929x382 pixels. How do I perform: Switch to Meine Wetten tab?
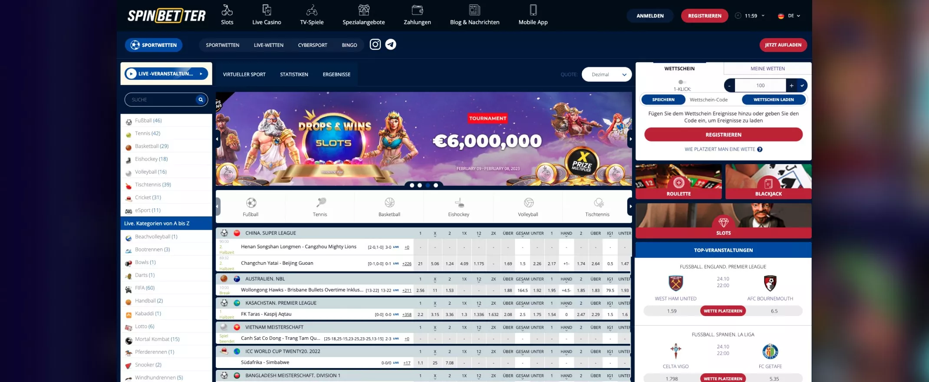click(768, 69)
